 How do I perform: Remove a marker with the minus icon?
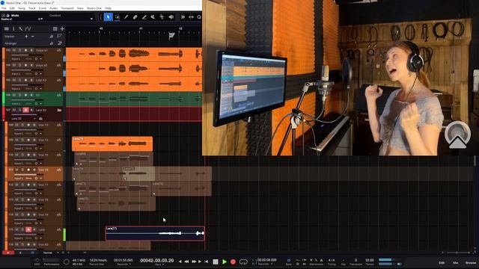(33, 37)
